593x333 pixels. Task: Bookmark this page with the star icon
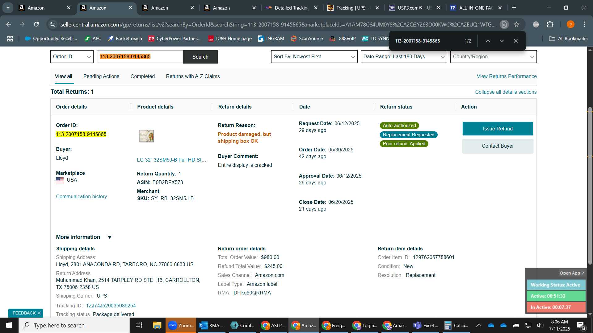517,24
